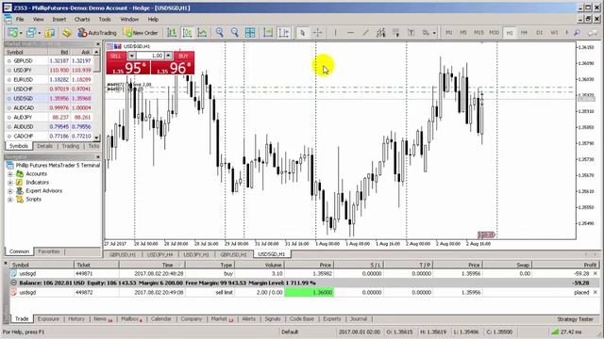Expand the Expert Advisors node in Navigator
Screen dimensions: 604x339
point(10,191)
